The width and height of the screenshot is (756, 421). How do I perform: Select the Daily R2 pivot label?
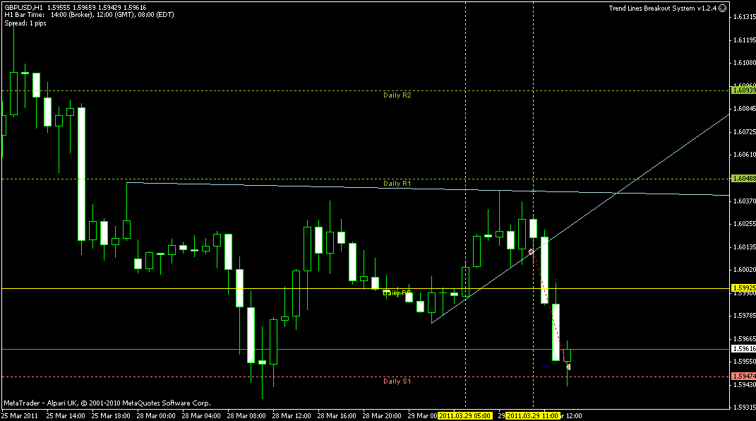pos(397,95)
